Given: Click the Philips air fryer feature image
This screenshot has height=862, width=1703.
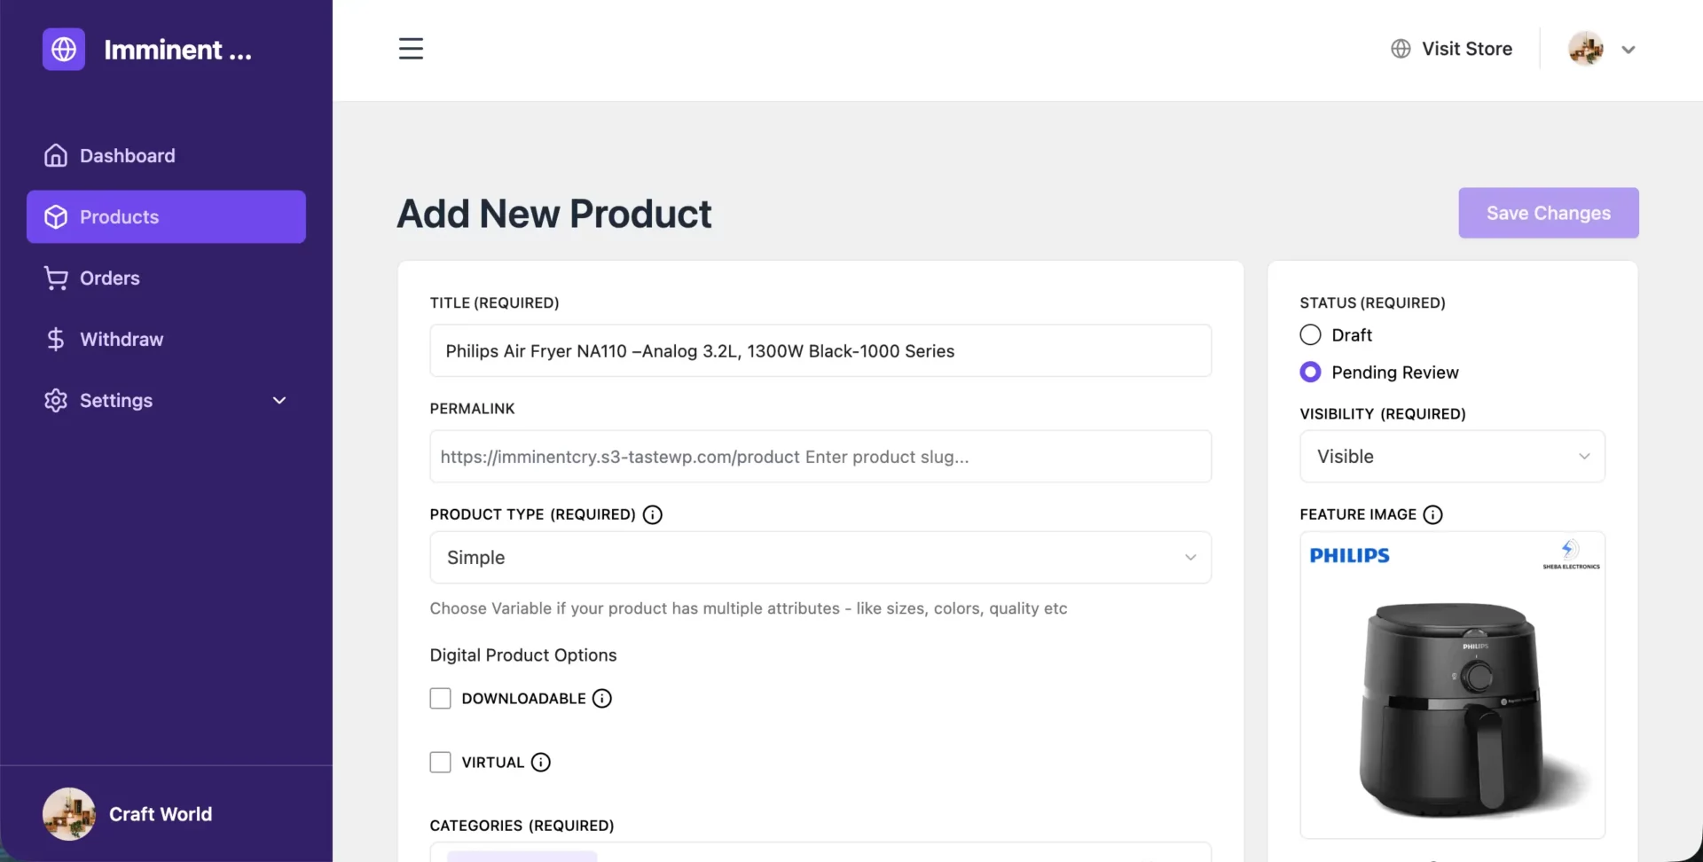Looking at the screenshot, I should click(1452, 685).
